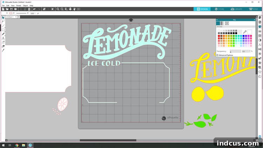This screenshot has height=148, width=263.
Task: Click the Fit to Window icon
Action: pyautogui.click(x=78, y=9)
